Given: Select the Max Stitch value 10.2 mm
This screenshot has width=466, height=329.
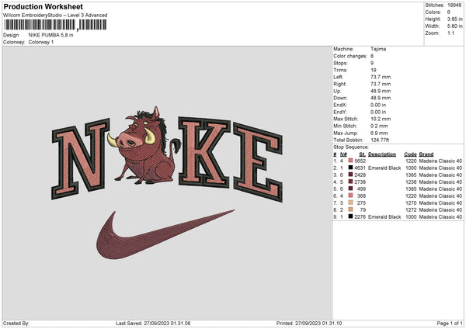Looking at the screenshot, I should (381, 119).
